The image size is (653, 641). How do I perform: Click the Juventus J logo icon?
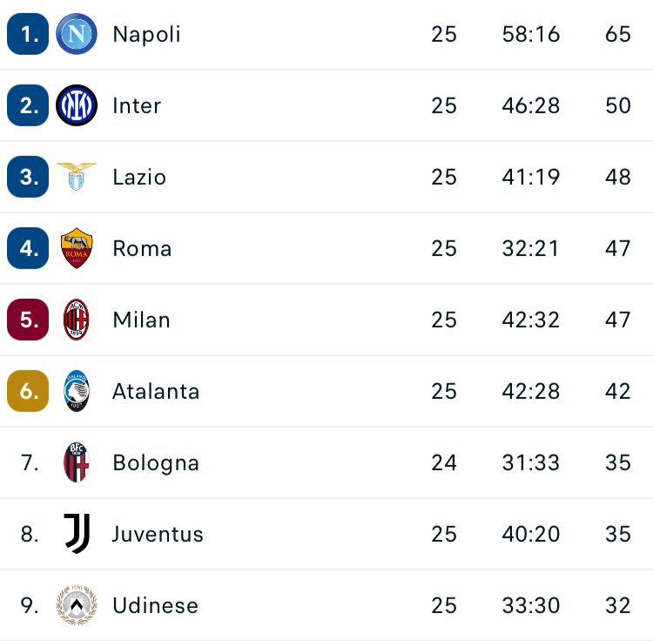point(77,534)
